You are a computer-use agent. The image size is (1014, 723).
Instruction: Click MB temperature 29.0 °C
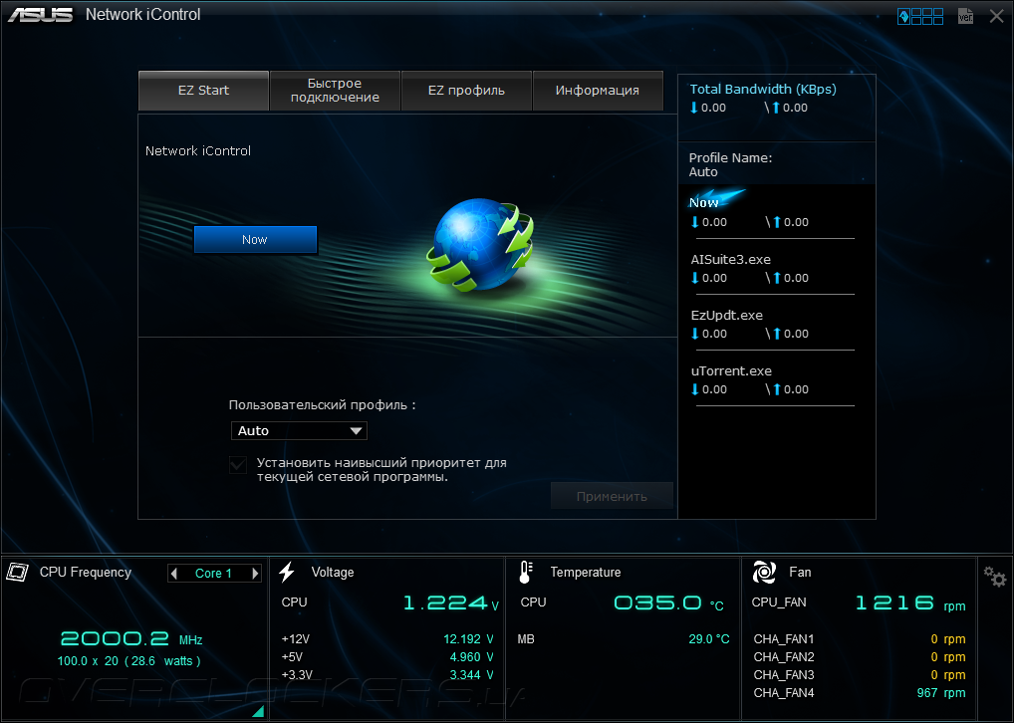point(709,639)
